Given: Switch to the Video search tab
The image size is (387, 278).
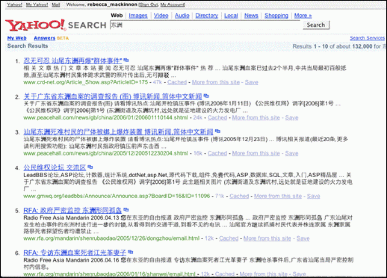Looking at the screenshot, I should point(161,16).
